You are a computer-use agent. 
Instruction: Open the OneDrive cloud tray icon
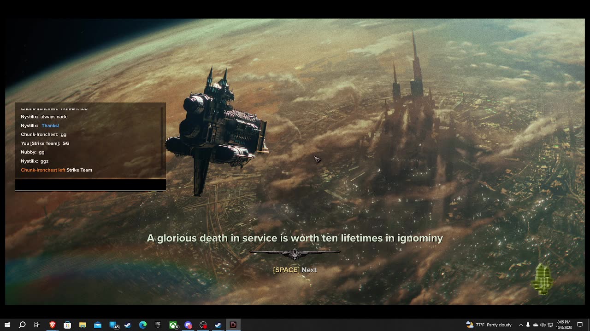tap(536, 325)
